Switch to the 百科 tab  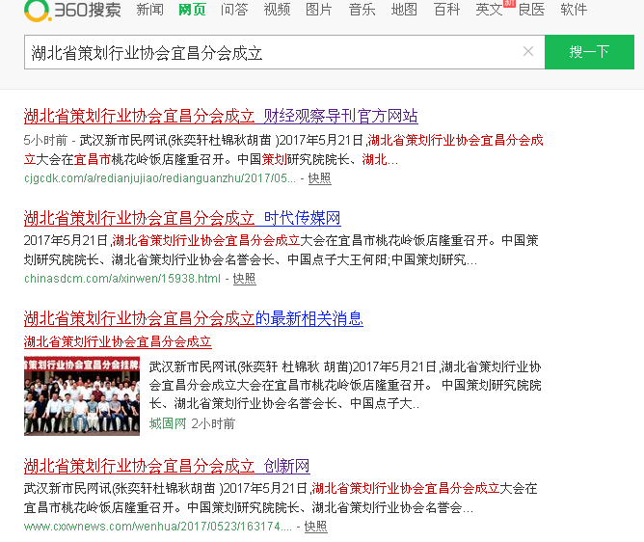point(447,10)
